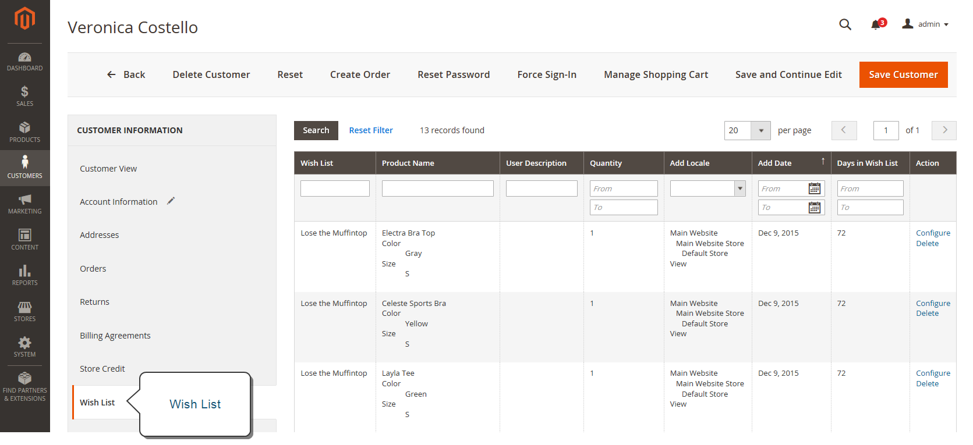Click Save and Continue Edit
This screenshot has height=445, width=973.
[x=788, y=74]
